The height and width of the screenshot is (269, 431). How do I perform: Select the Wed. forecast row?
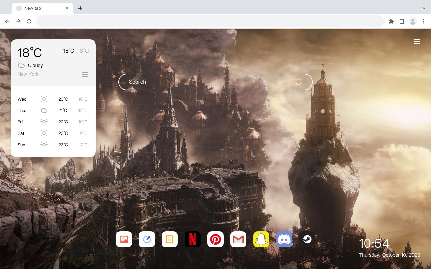point(53,99)
